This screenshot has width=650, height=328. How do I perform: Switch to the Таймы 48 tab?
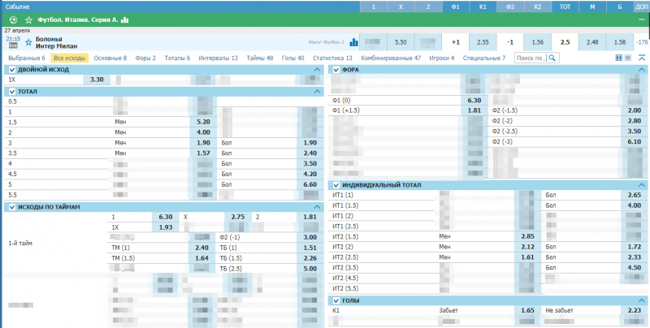tap(260, 58)
